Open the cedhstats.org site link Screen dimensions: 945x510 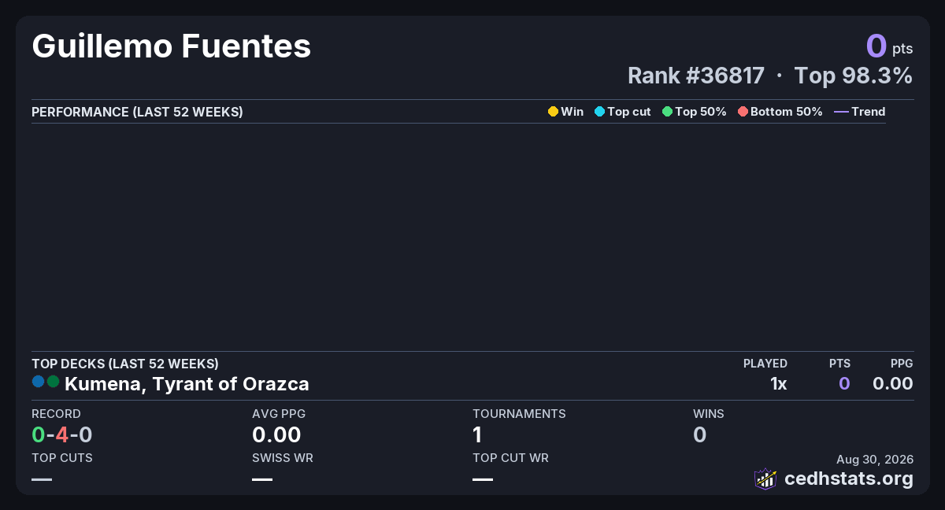(x=849, y=479)
